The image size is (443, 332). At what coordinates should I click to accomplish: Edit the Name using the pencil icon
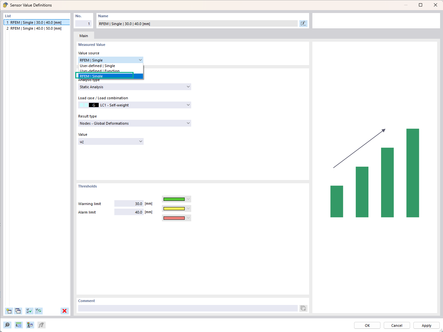pos(303,23)
